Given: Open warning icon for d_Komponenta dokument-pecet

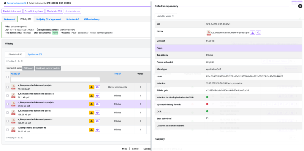Looking at the screenshot, I should [91, 113].
